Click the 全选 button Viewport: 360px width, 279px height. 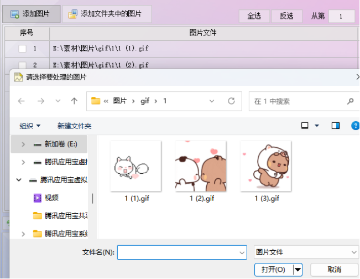(x=254, y=16)
